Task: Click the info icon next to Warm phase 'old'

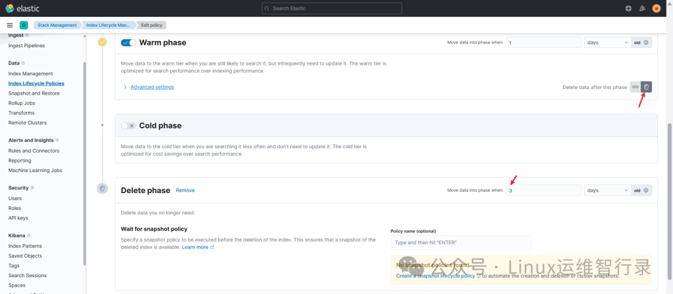Action: (x=646, y=42)
